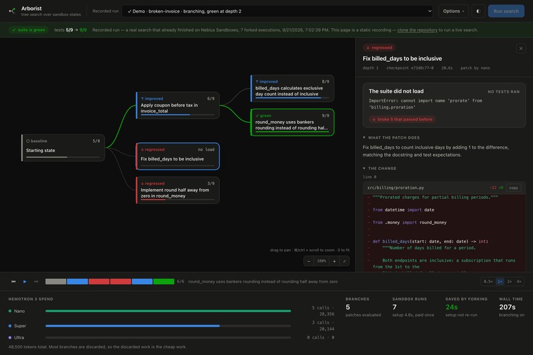Click the Super model legend dot

pyautogui.click(x=10, y=326)
